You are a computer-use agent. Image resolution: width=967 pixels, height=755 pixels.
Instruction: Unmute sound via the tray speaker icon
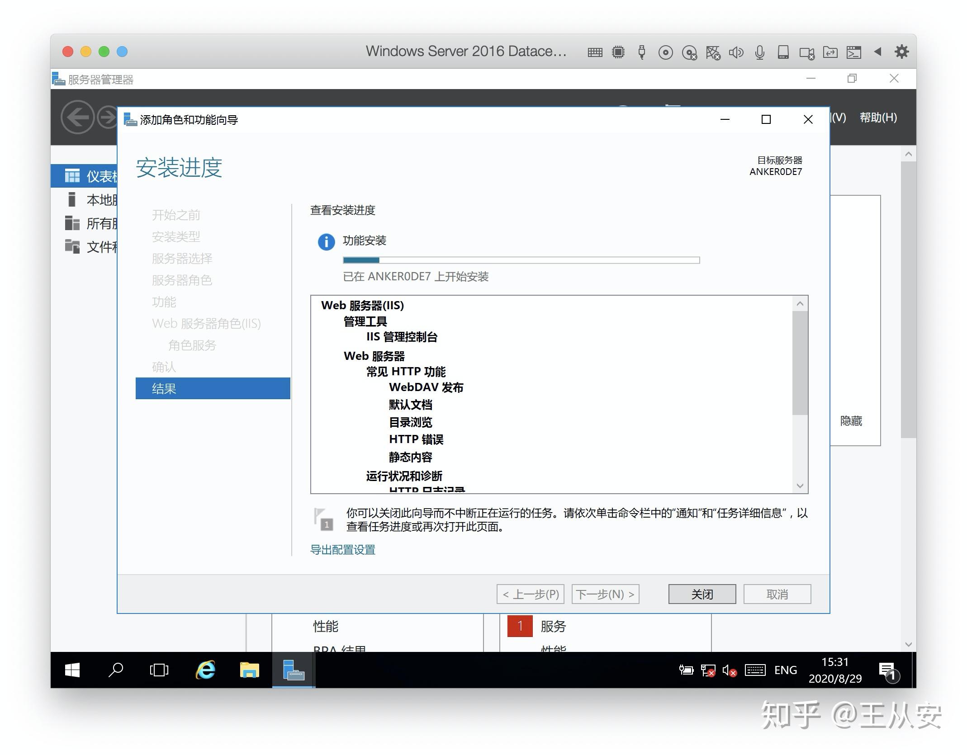click(x=729, y=670)
